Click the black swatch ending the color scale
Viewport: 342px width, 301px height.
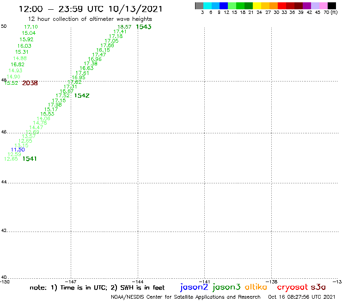(332, 6)
